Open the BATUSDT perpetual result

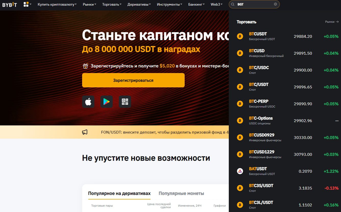[285, 171]
